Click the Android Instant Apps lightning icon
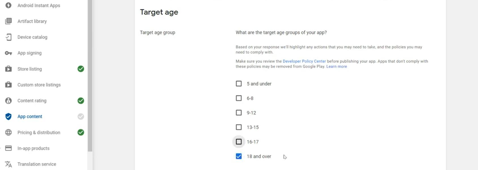This screenshot has width=478, height=170. (9, 5)
